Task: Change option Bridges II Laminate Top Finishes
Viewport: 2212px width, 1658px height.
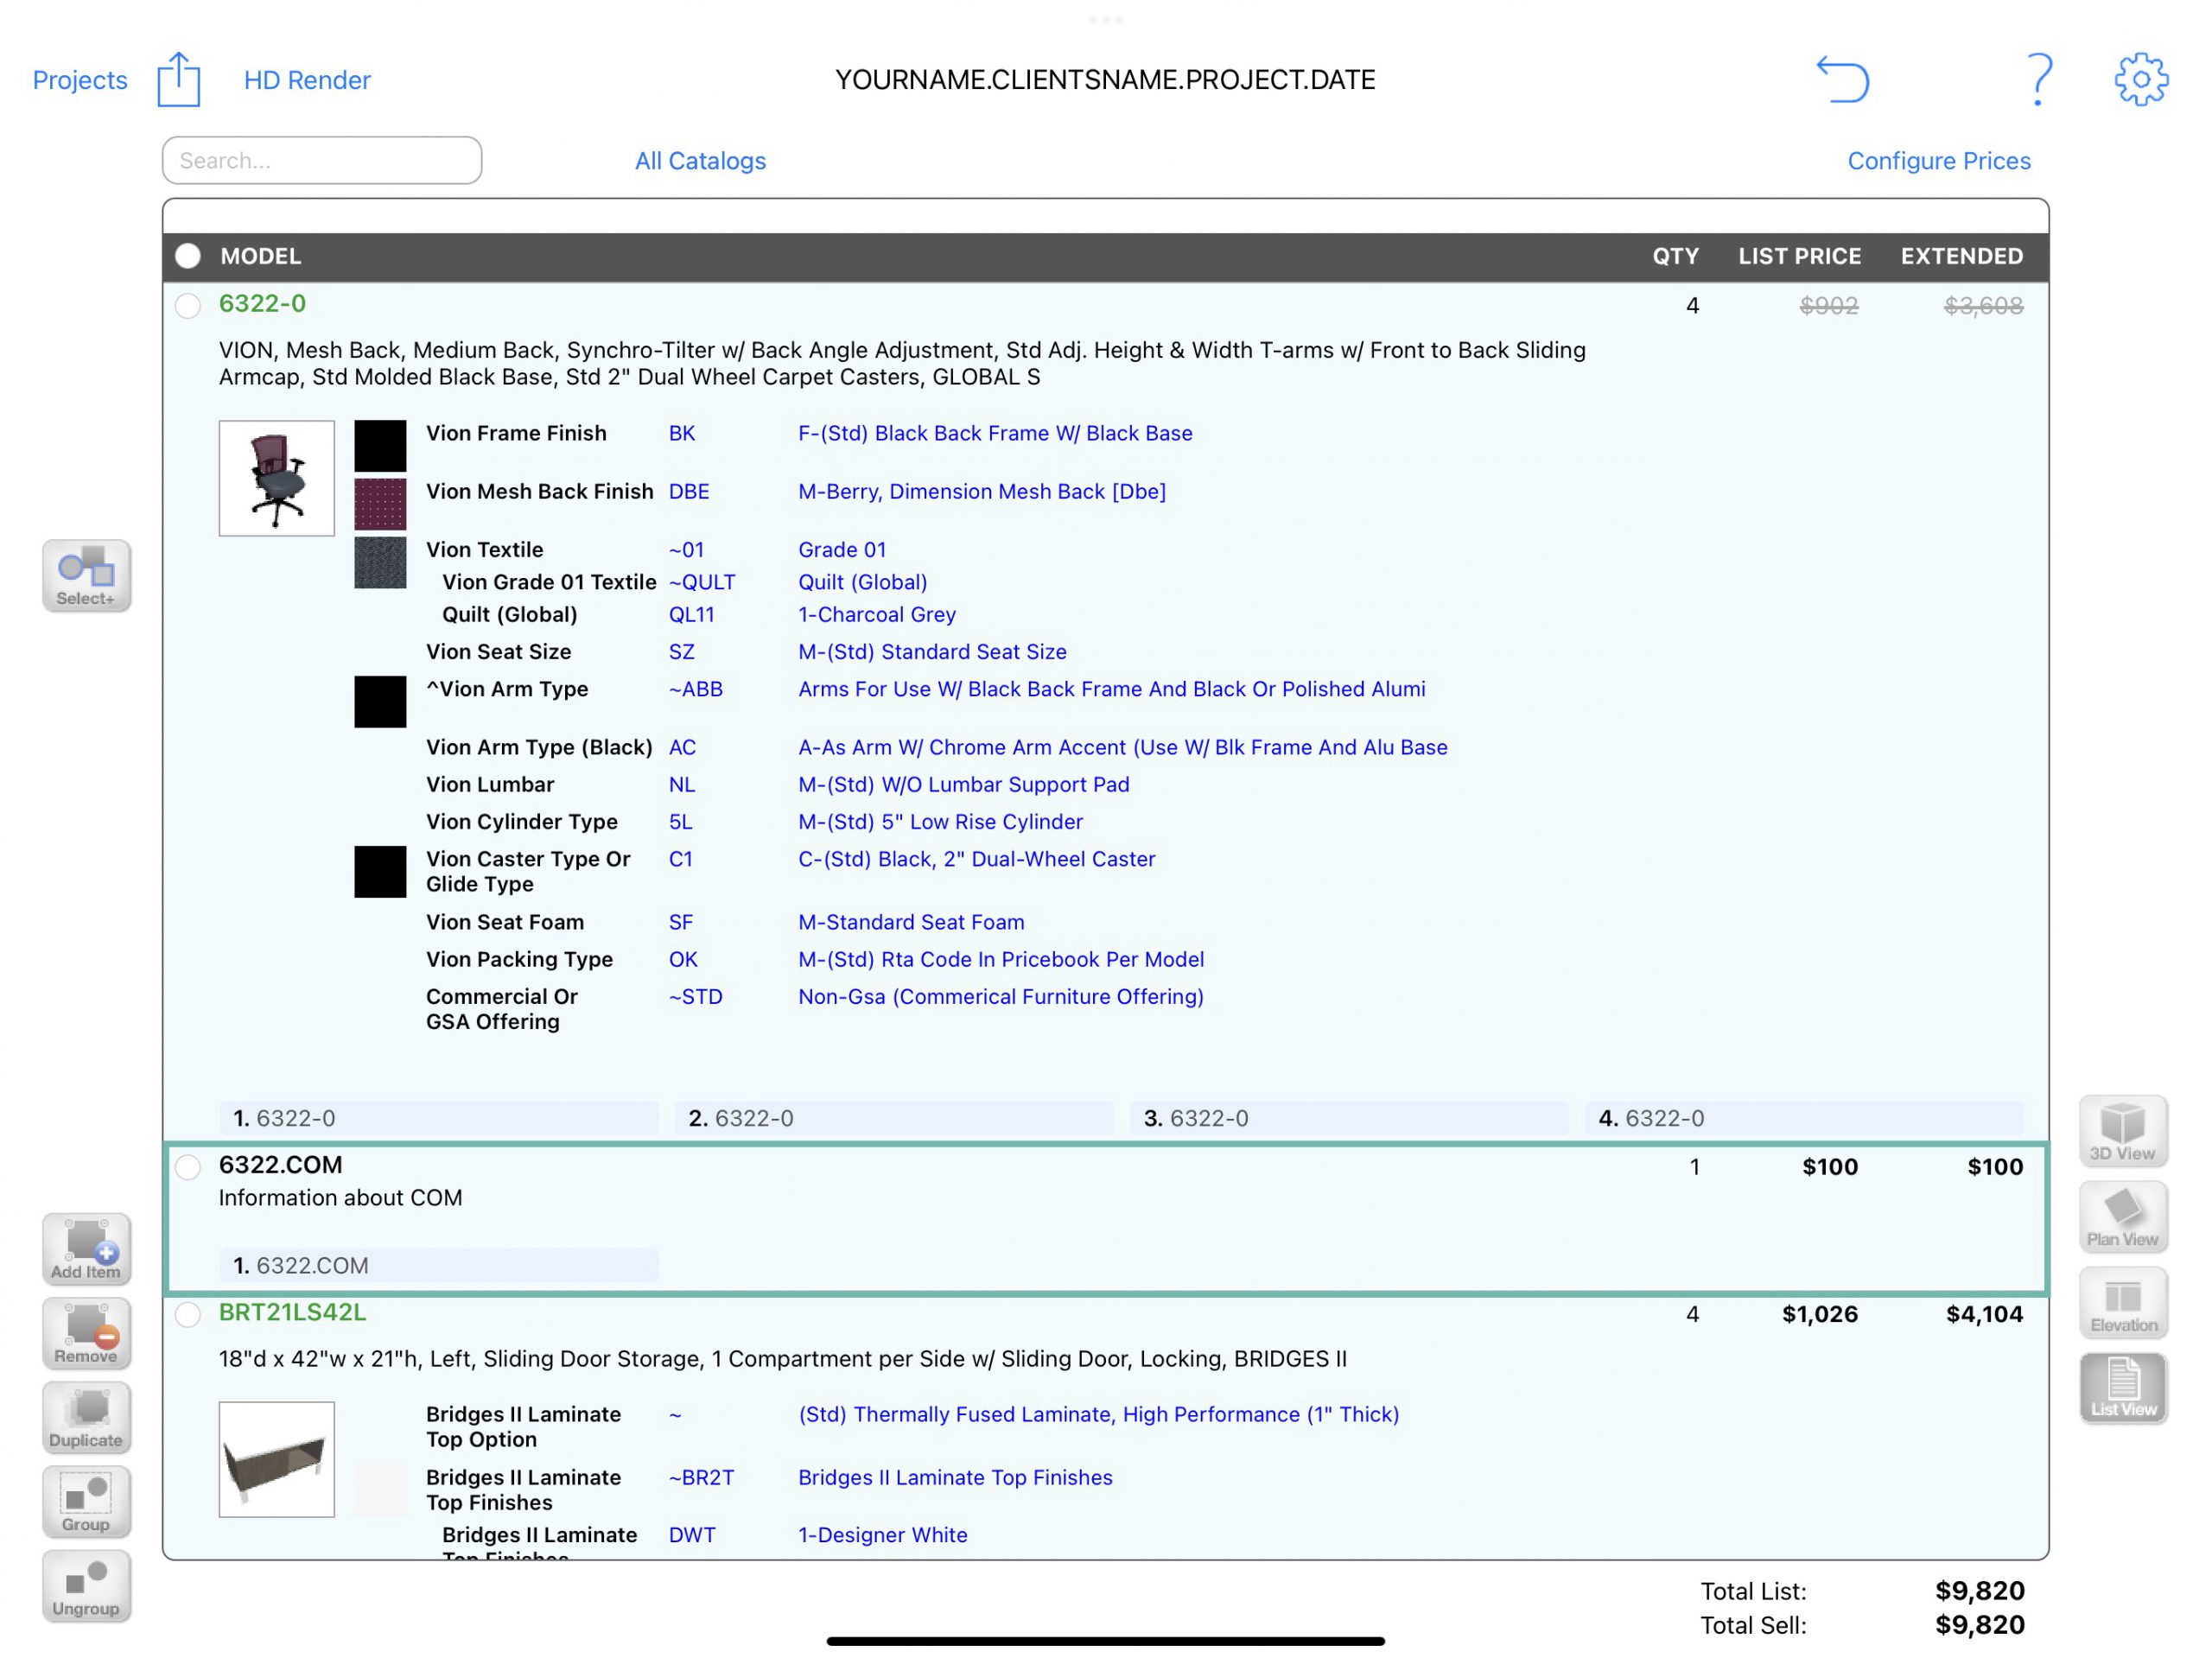Action: 955,1477
